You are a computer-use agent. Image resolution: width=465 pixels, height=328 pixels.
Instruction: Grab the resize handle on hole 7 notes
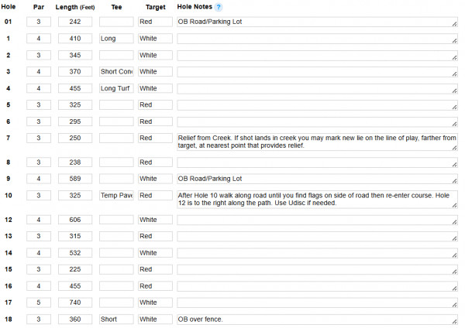coord(454,148)
